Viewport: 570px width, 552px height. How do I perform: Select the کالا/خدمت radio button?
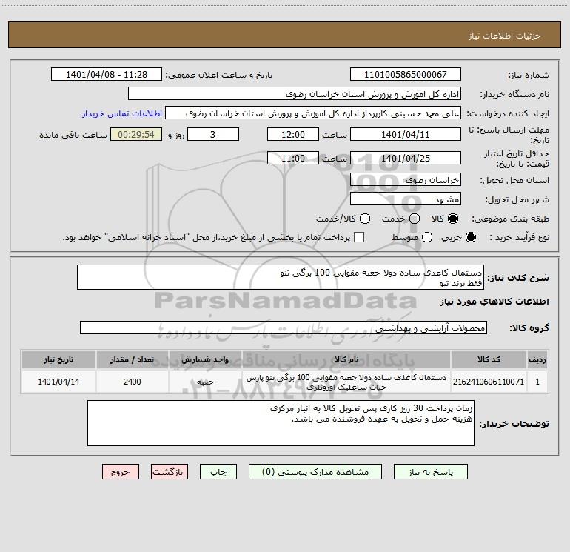tap(365, 219)
